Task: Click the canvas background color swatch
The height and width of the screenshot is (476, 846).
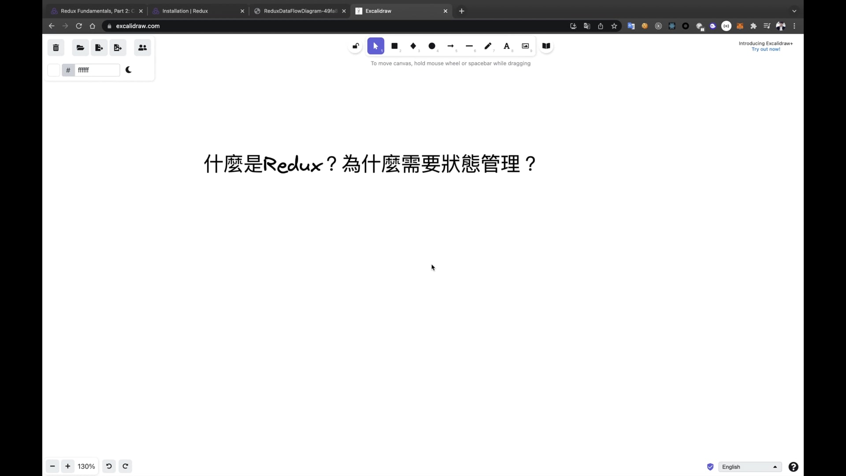Action: tap(53, 70)
